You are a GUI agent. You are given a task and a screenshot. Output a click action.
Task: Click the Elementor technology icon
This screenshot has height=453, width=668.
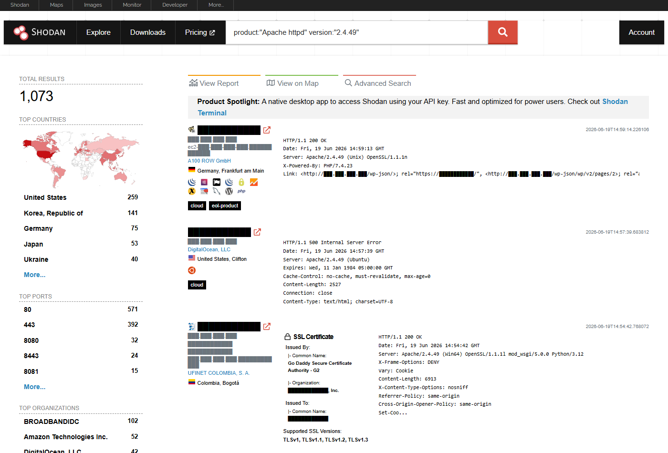tap(204, 182)
